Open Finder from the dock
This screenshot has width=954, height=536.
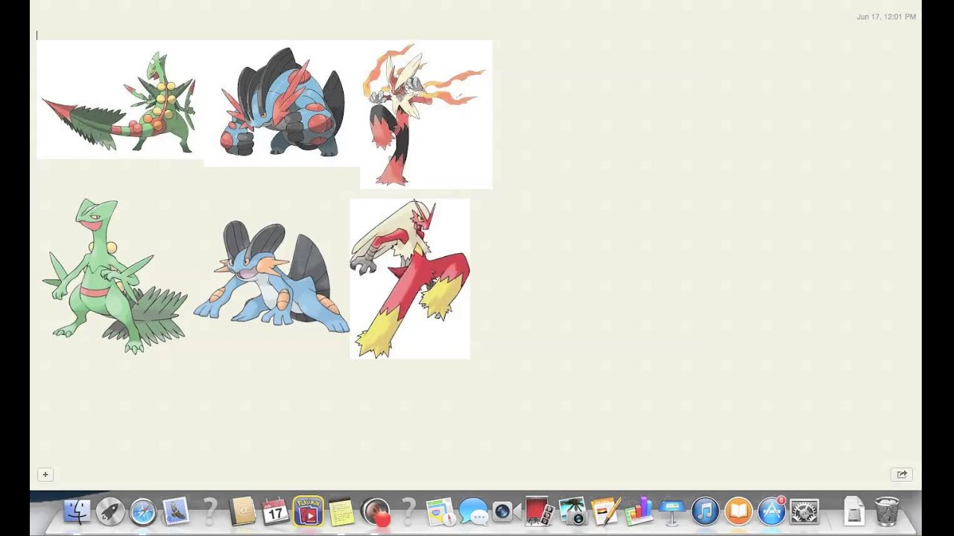pyautogui.click(x=77, y=511)
